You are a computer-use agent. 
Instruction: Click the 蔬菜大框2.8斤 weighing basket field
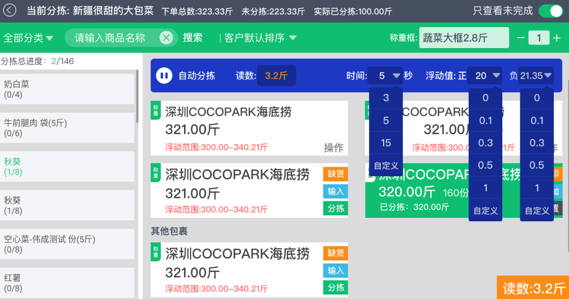point(464,38)
